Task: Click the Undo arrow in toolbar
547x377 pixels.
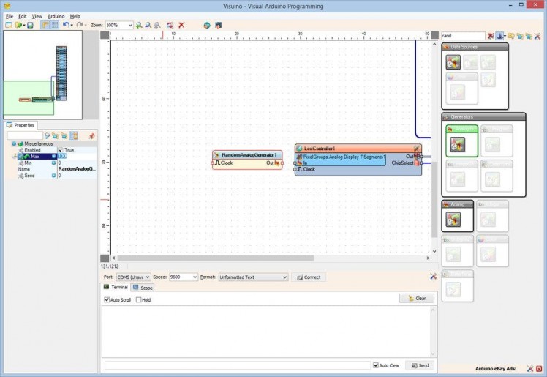Action: [65, 25]
